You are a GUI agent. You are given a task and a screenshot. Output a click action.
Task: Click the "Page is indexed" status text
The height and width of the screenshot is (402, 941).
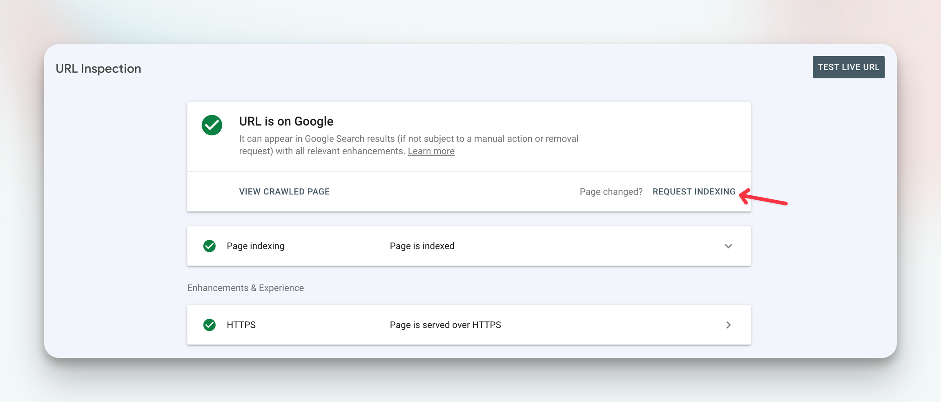(422, 246)
